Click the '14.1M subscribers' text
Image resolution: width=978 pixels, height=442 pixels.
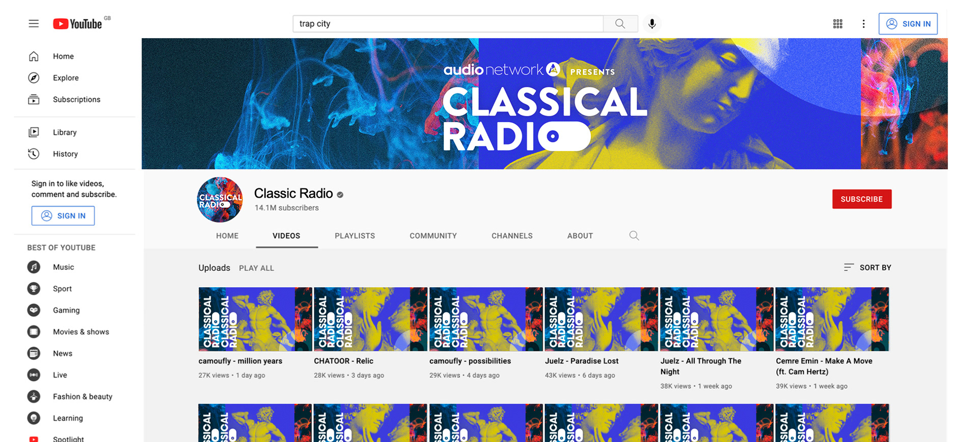287,208
